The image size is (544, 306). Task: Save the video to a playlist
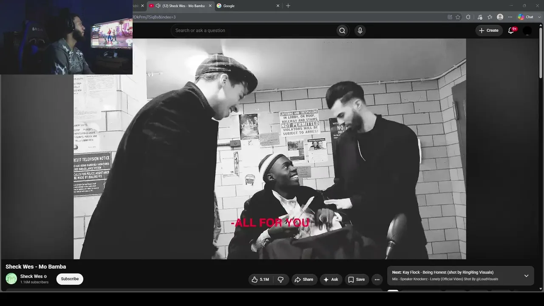(x=357, y=279)
